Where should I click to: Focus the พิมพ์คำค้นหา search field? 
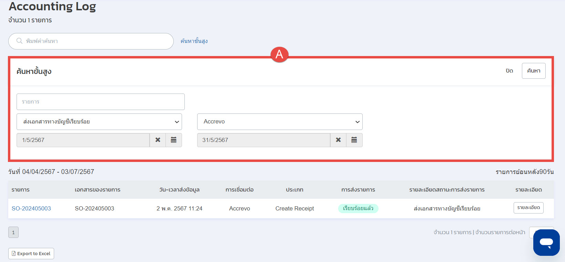tap(91, 41)
